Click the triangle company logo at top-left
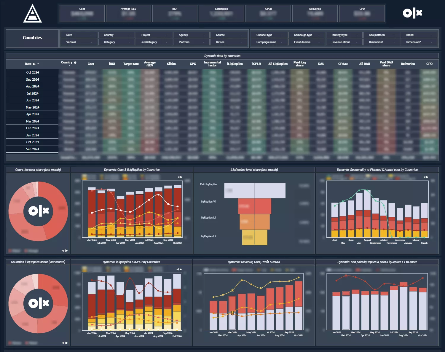Image resolution: width=445 pixels, height=352 pixels. (33, 13)
